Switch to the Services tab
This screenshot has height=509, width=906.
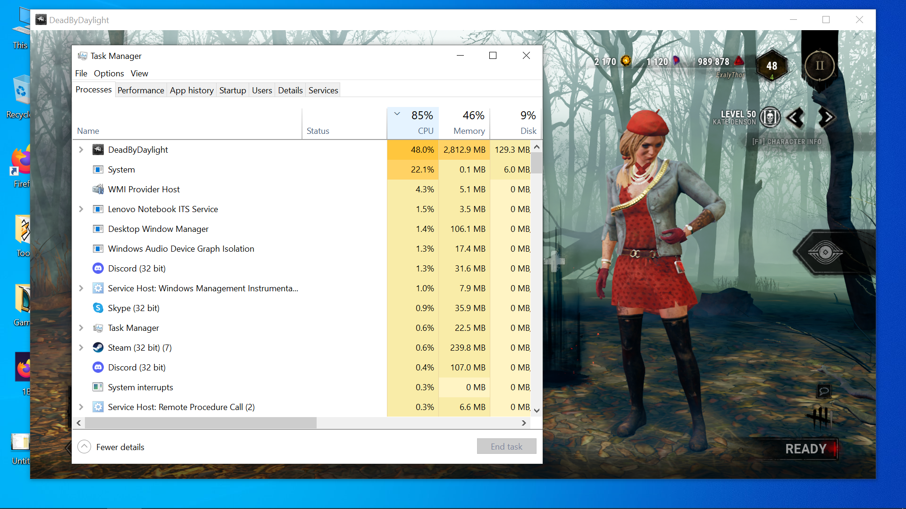pyautogui.click(x=323, y=90)
